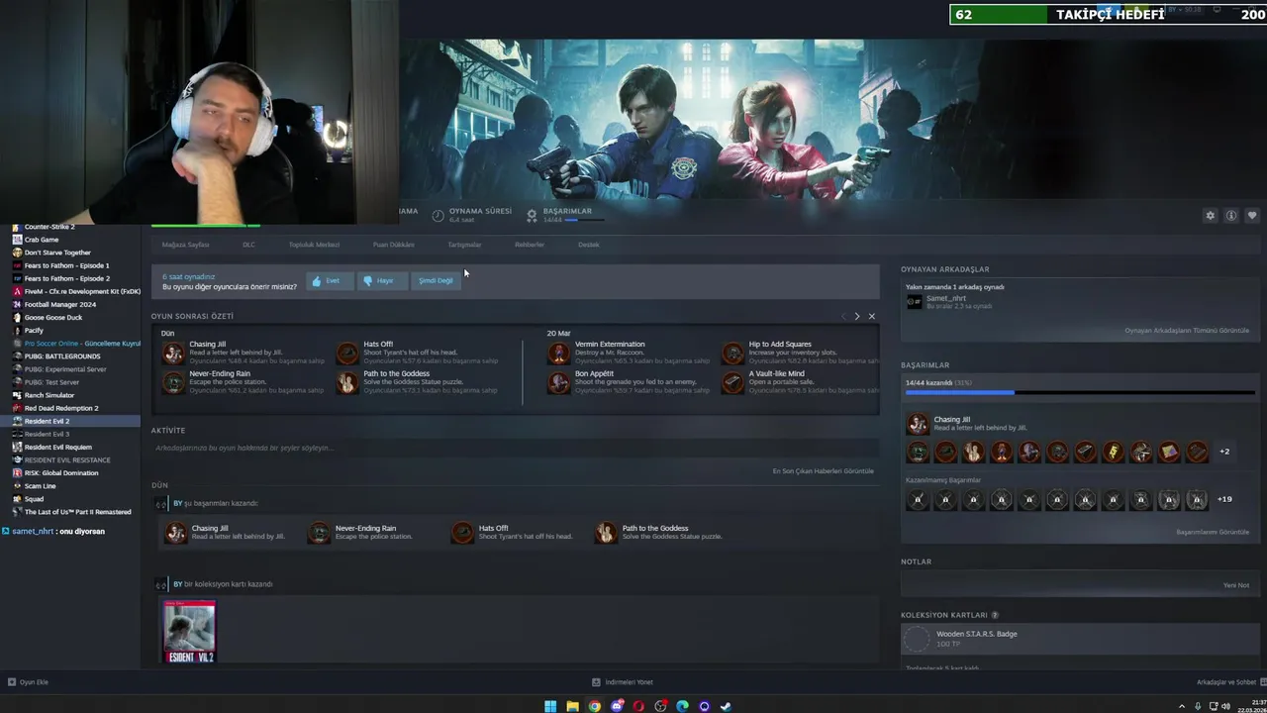Click Vermin Extermination achievement icon
Image resolution: width=1267 pixels, height=713 pixels.
coord(559,353)
